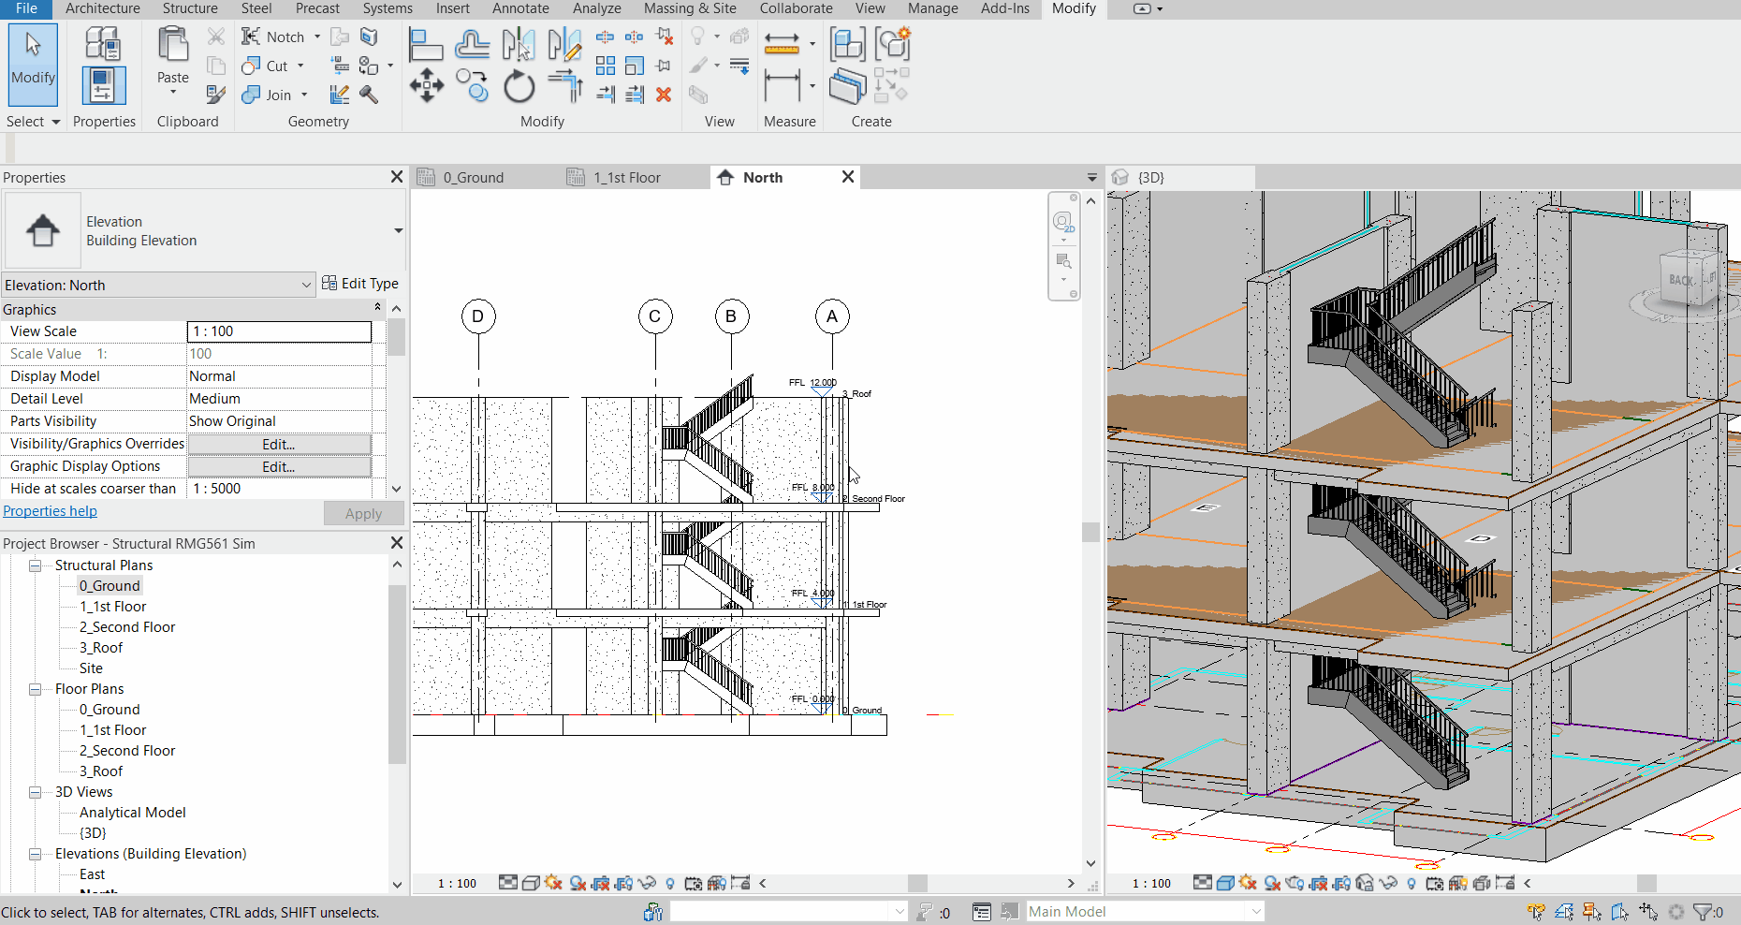Click the 1 : 100 scale in North view bar

tap(458, 883)
